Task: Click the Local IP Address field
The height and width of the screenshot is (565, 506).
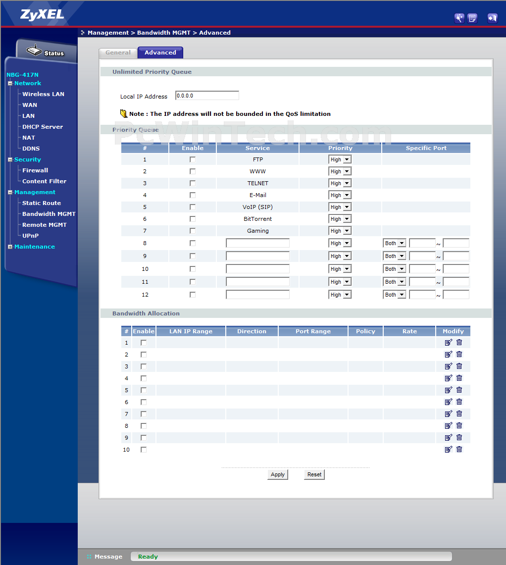Action: tap(207, 96)
